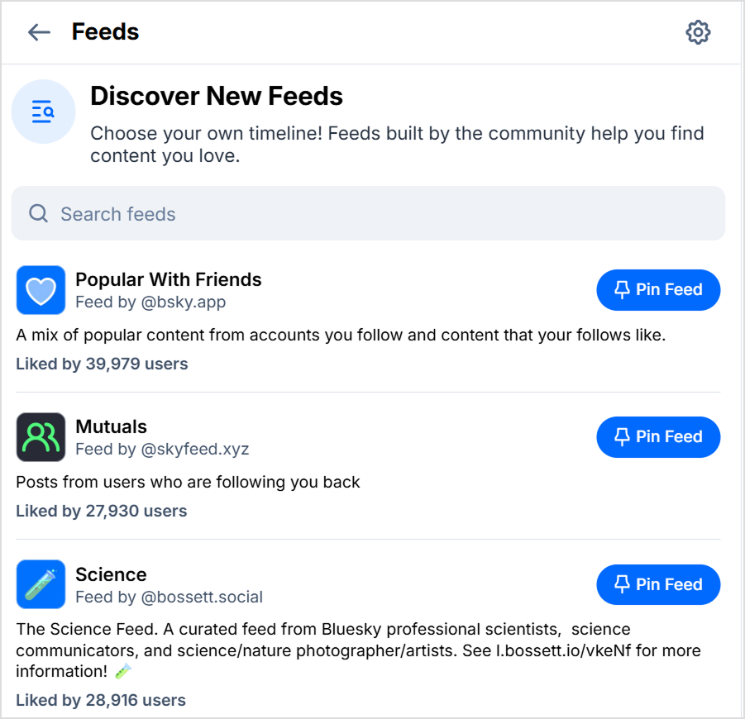
Task: View the 27,930 likes on Mutuals
Action: (102, 511)
